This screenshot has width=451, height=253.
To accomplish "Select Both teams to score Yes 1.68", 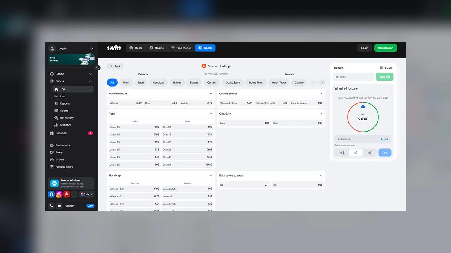I will 298,184.
